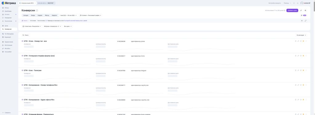This screenshot has height=115, width=315.
Task: Toggle the favorite star on the Номер телефона Мск row
Action: pos(303,85)
